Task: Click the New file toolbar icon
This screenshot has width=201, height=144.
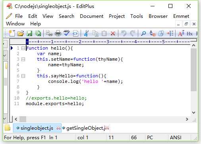Action: (x=12, y=33)
